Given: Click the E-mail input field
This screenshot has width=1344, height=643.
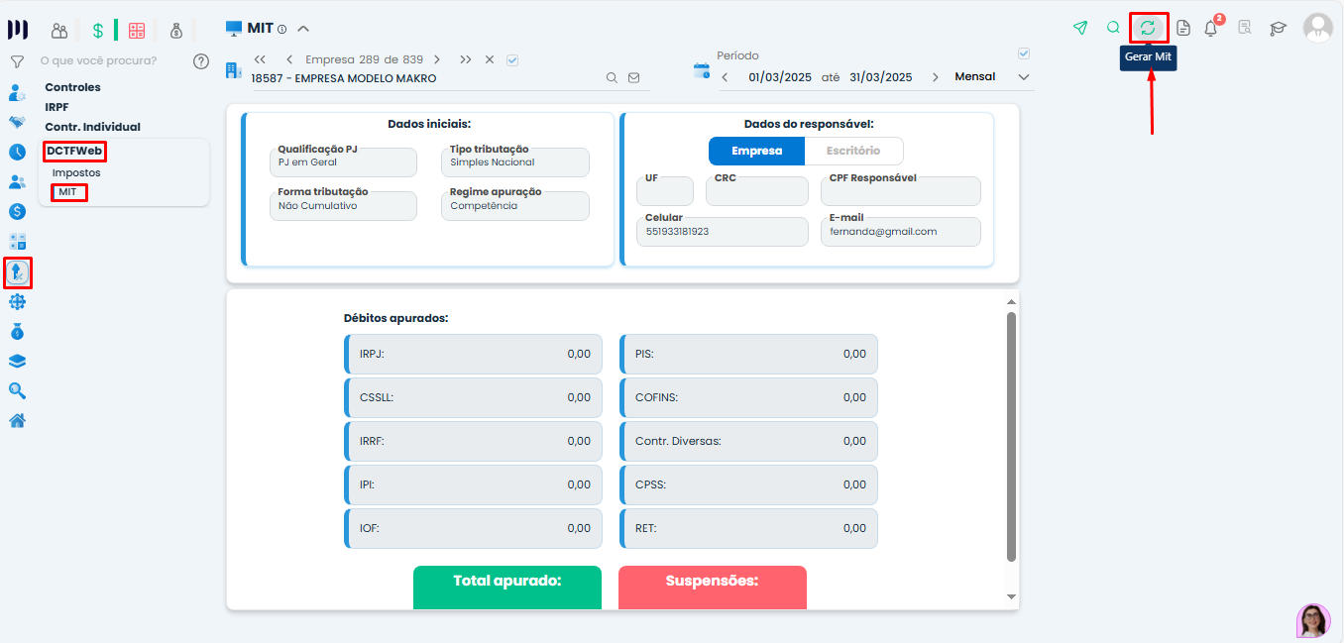Looking at the screenshot, I should coord(900,233).
